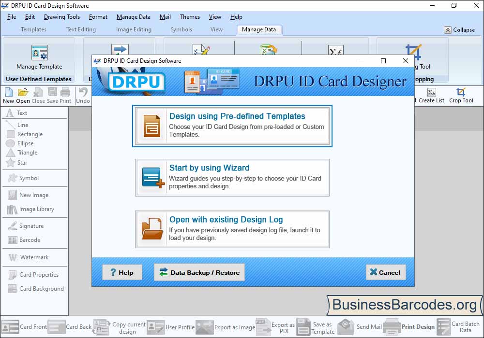
Task: Switch to the Symbols ribbon tab
Action: [181, 29]
